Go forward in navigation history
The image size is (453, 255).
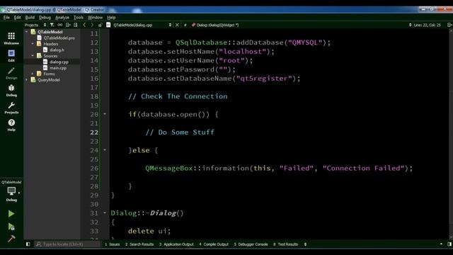[x=92, y=25]
